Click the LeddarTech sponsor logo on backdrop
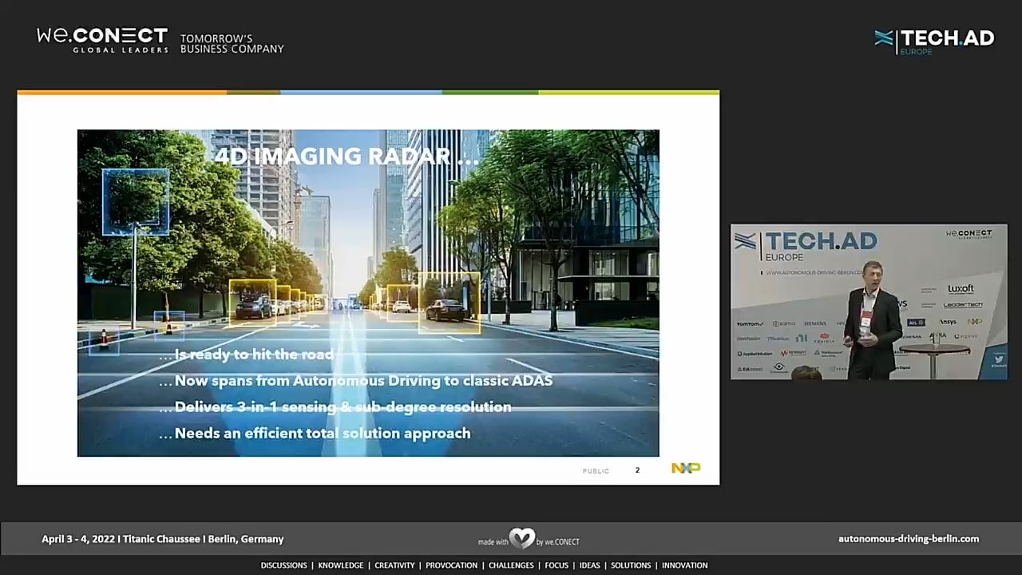This screenshot has height=575, width=1022. tap(962, 305)
